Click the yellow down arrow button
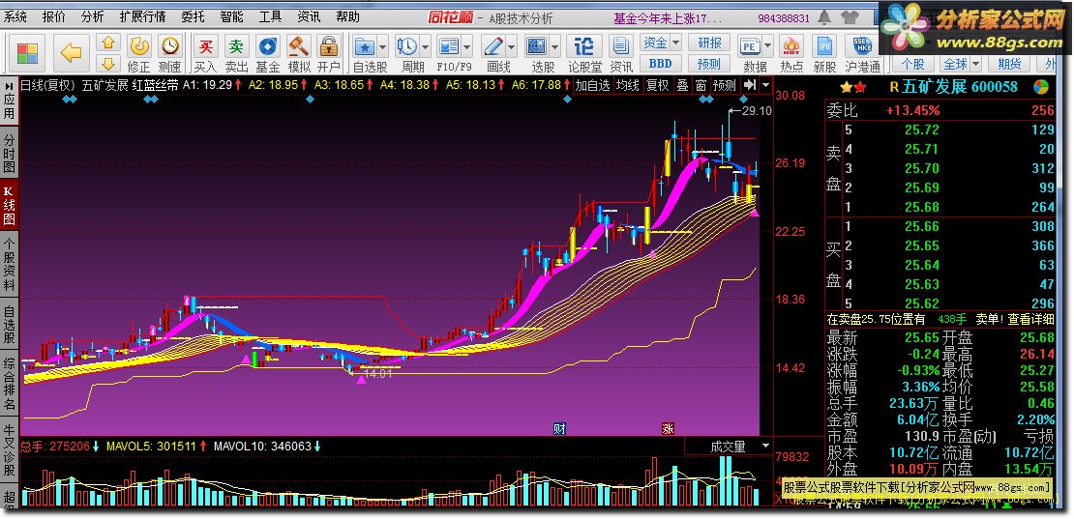This screenshot has width=1074, height=519. (x=107, y=64)
